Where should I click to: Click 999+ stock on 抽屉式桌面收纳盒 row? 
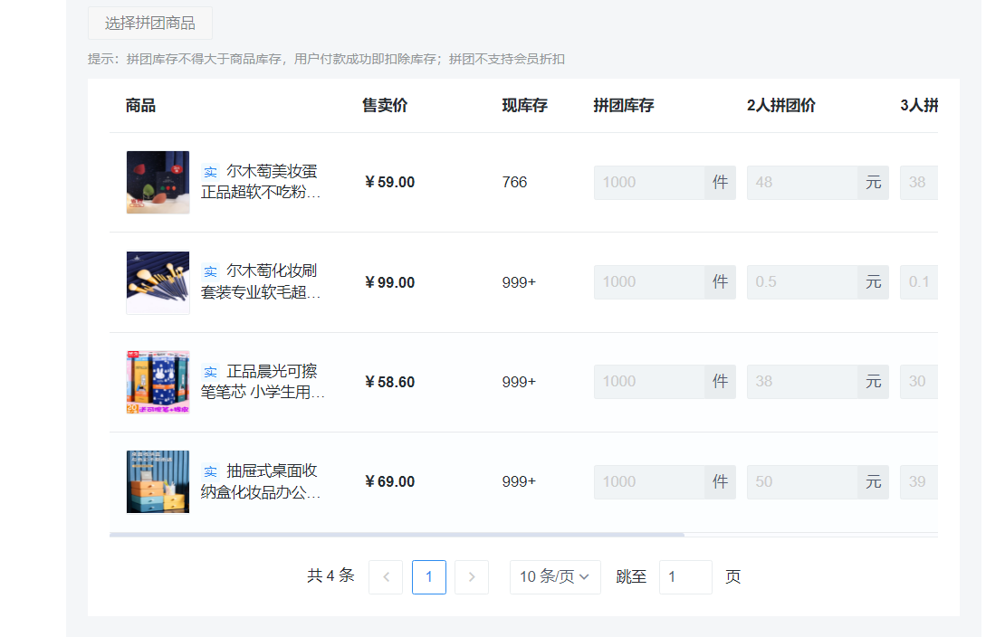click(x=519, y=482)
